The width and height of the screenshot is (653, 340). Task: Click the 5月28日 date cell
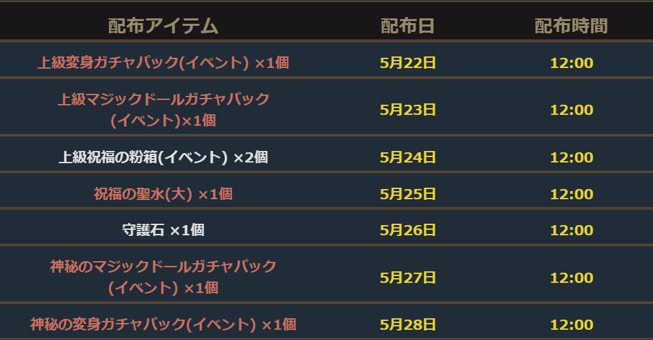(x=407, y=324)
